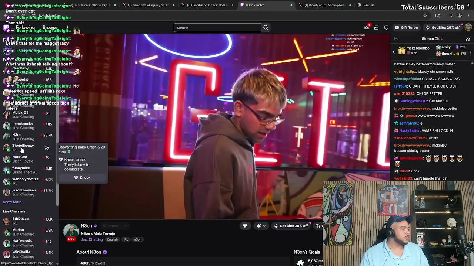Click the Just Chatting category link under title
474x266 pixels.
(x=92, y=239)
